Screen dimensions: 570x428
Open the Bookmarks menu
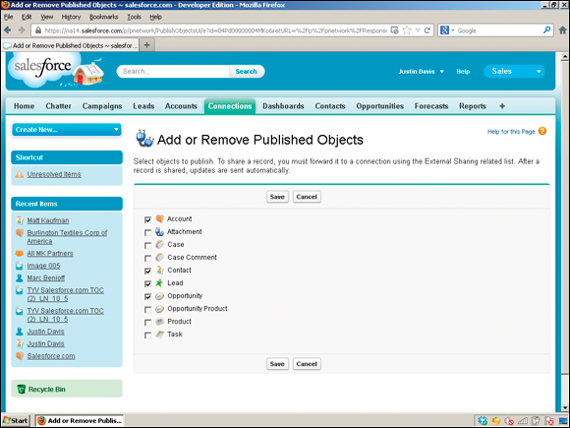[103, 17]
